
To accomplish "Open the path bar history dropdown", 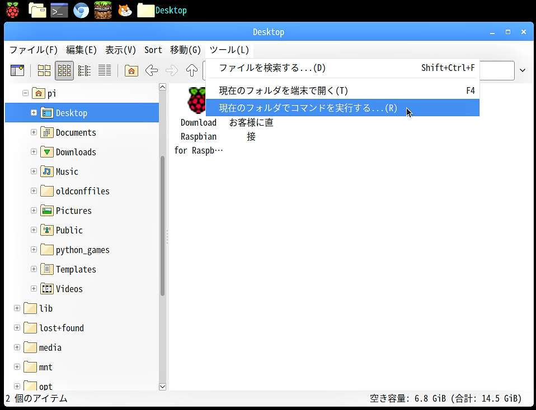I will click(523, 71).
